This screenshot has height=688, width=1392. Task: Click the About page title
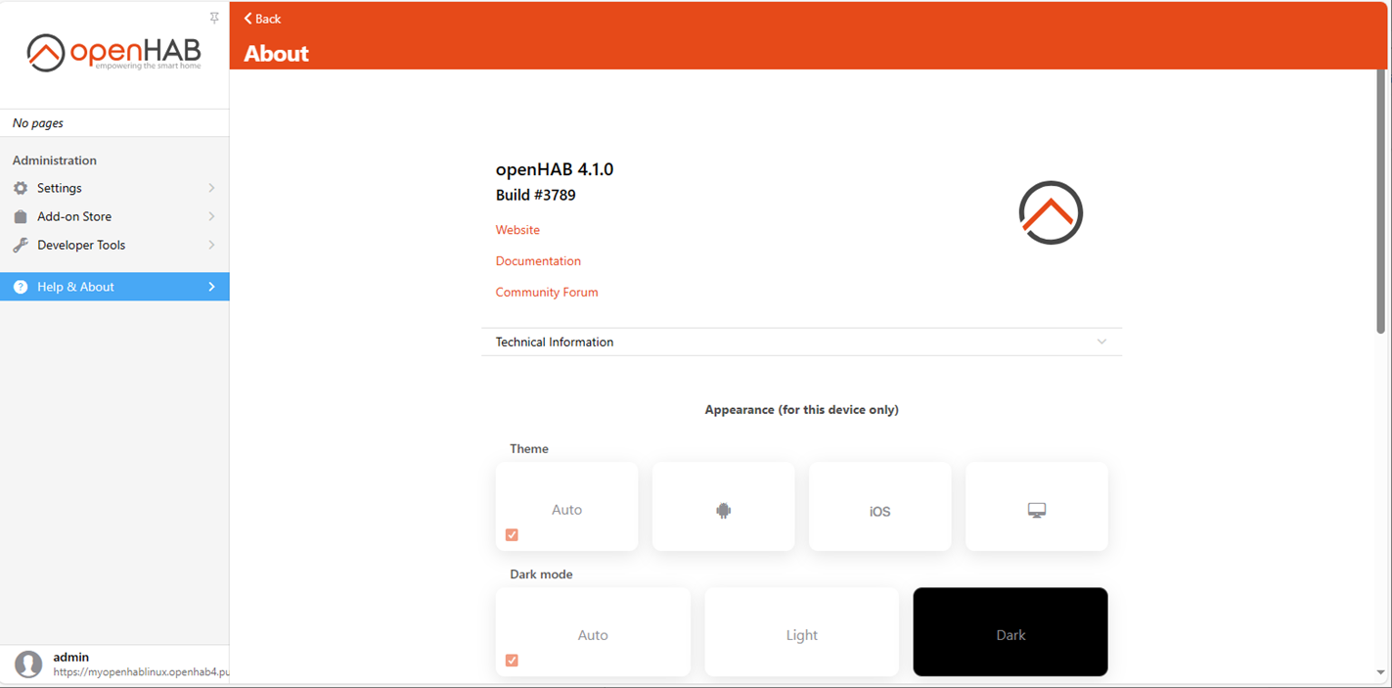276,54
